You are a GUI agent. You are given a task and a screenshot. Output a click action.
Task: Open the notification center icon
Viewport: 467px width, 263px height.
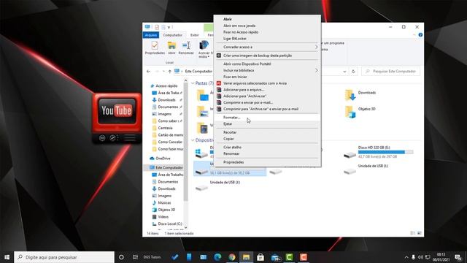(x=458, y=257)
